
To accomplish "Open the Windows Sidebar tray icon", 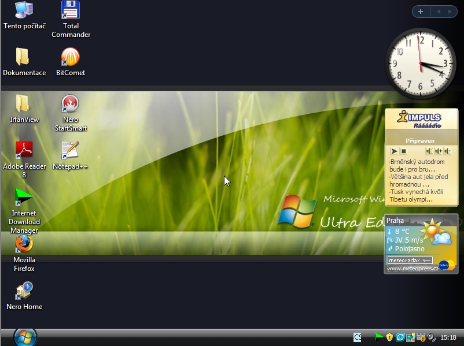I will (x=410, y=337).
